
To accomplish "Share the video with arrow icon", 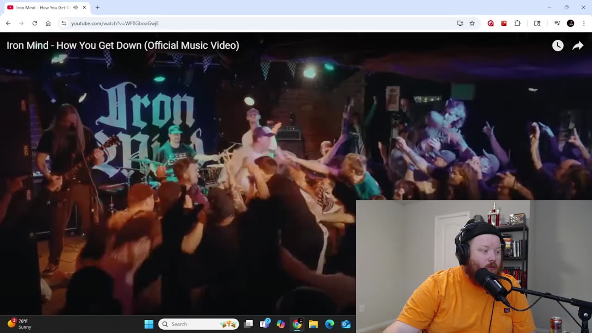I will (x=578, y=45).
